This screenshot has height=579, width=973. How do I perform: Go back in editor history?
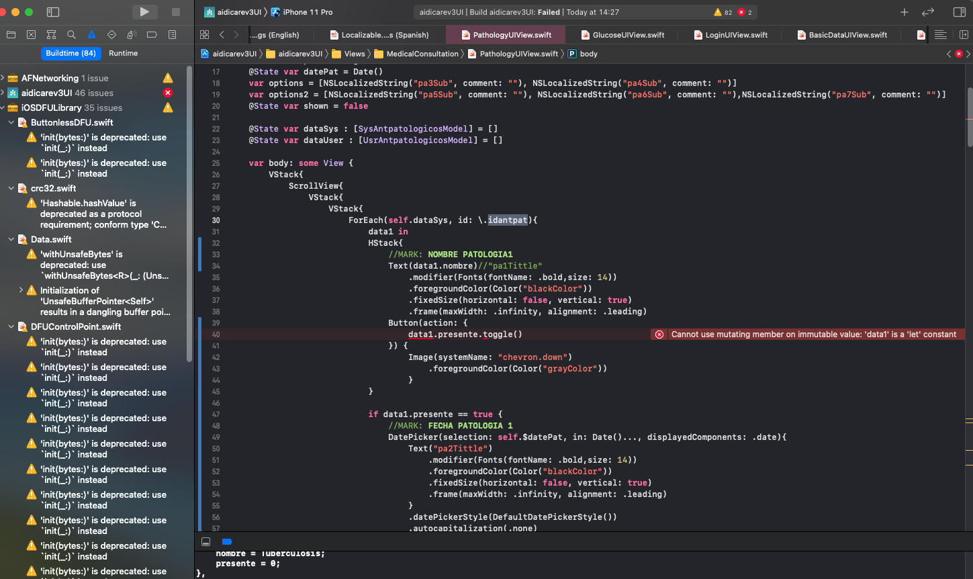(x=222, y=34)
